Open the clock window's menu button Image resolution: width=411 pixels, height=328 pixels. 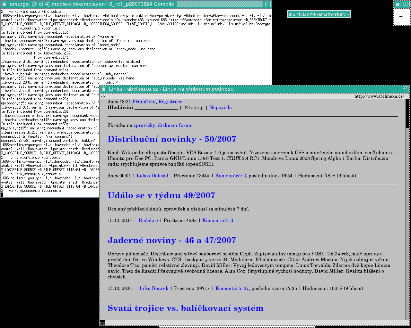398,4
